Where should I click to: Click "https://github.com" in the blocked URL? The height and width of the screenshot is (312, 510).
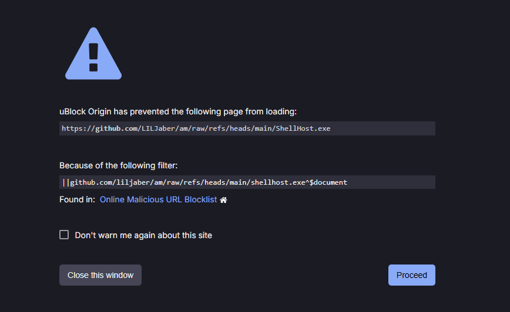tap(99, 128)
